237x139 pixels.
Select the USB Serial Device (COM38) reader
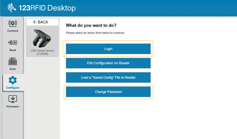tap(42, 42)
